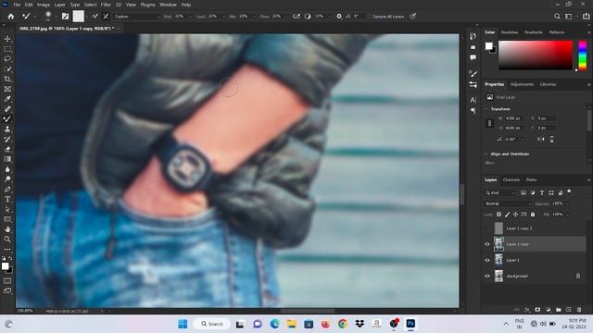Create a new layer icon

568,310
